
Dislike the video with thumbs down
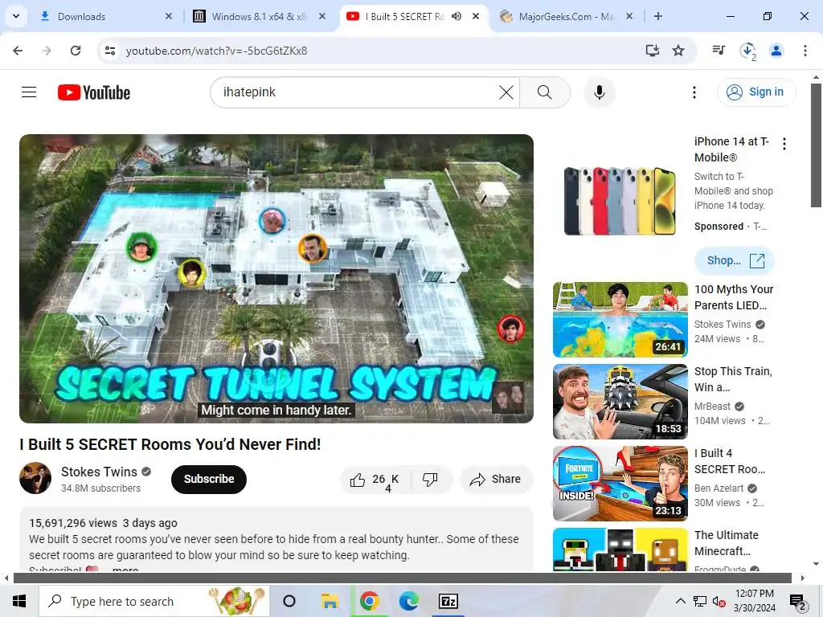coord(431,479)
